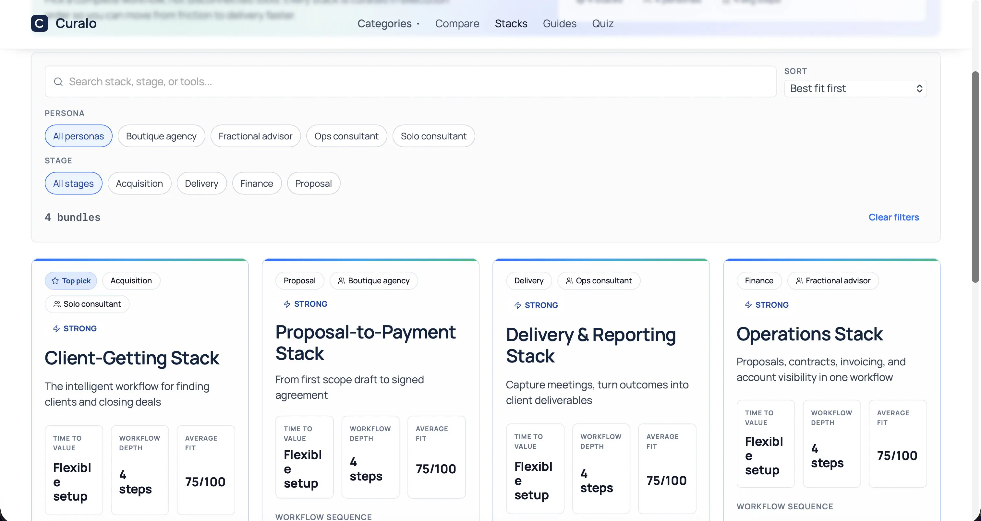
Task: Click the people icon beside Ops consultant tag
Action: pos(570,281)
